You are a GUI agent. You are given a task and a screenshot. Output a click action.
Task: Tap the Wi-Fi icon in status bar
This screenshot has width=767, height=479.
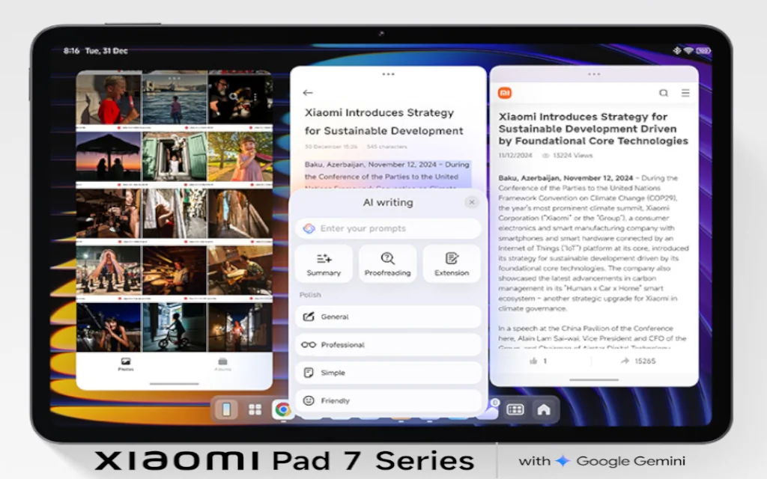click(689, 50)
